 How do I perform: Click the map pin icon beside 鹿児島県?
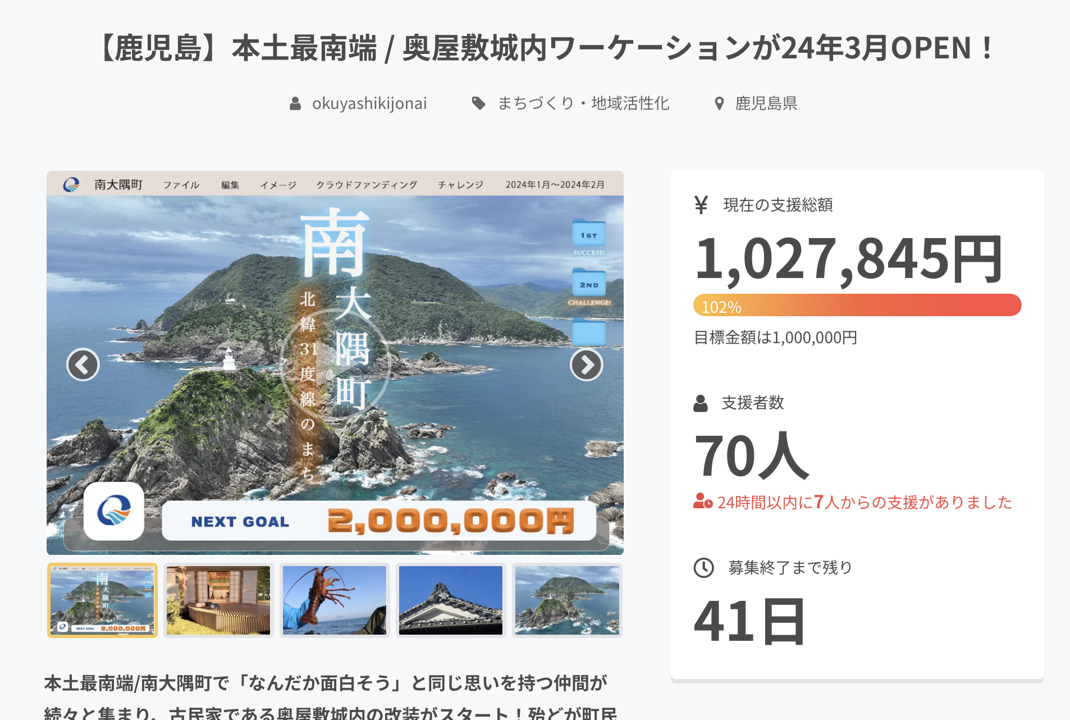click(719, 103)
